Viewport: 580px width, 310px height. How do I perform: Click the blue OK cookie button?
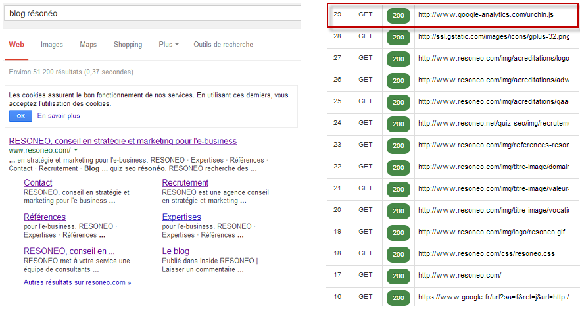tap(21, 116)
